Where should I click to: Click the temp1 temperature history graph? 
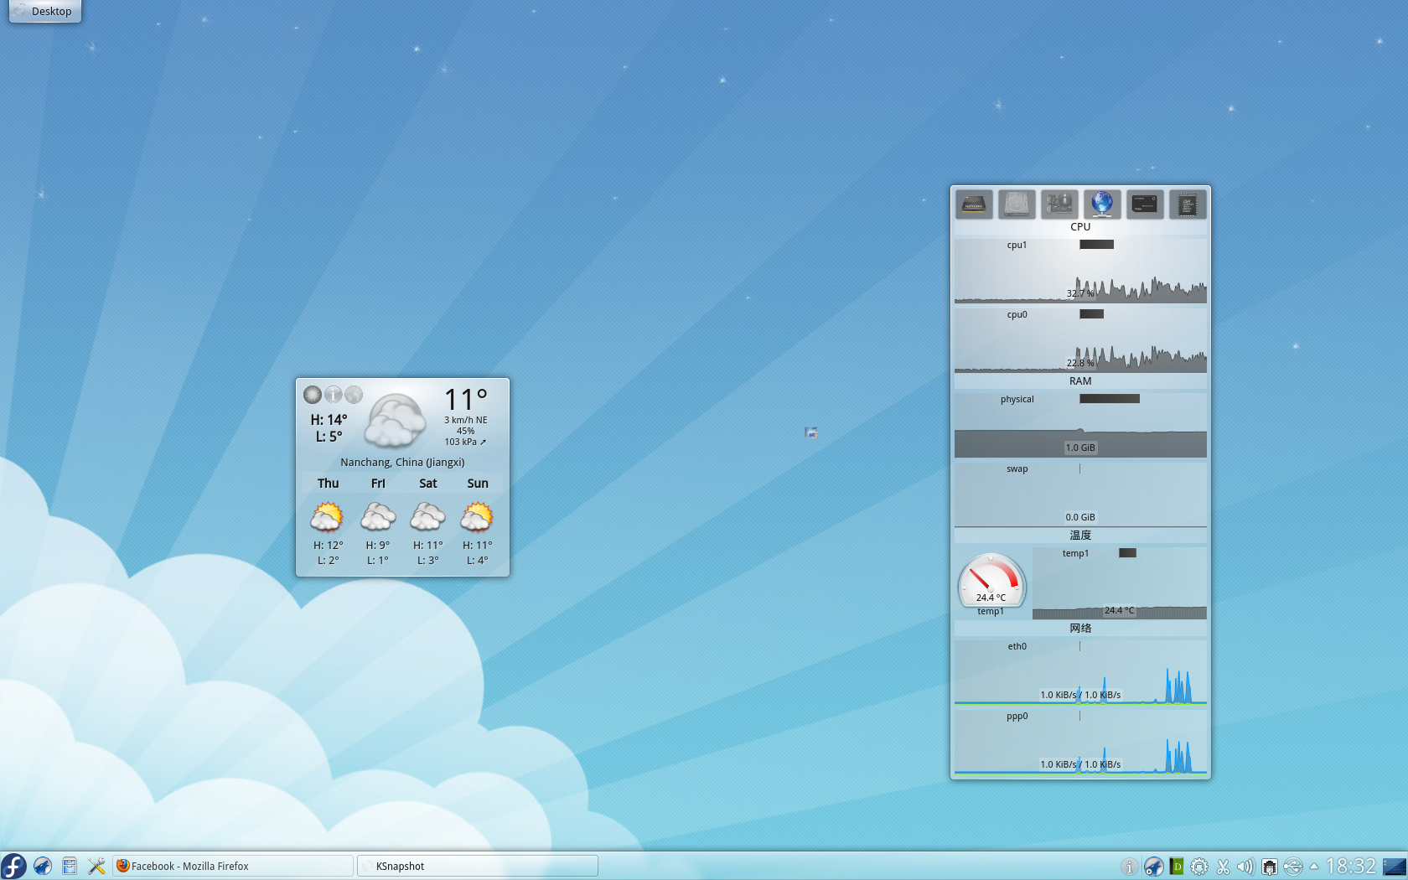[x=1120, y=582]
